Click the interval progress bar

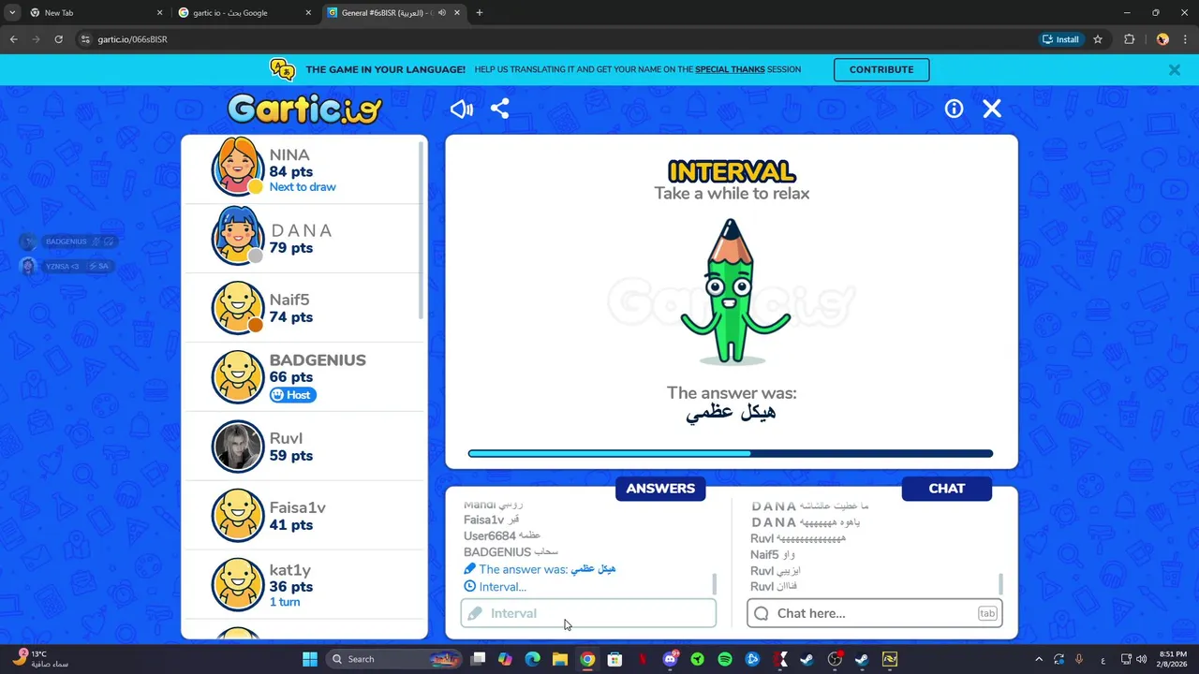[x=731, y=454]
